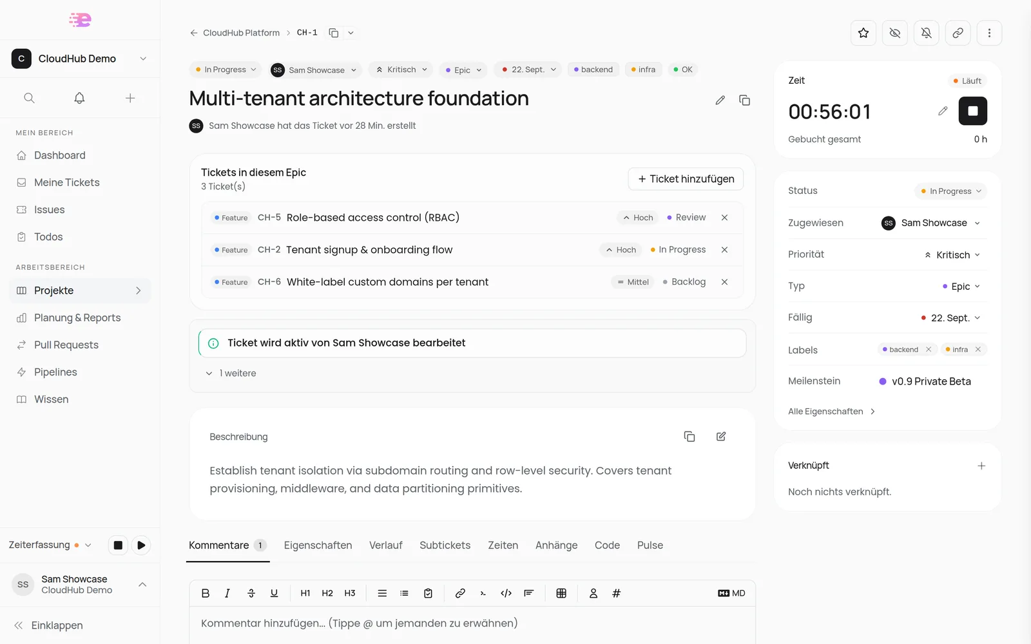Switch to the Eigenschaften tab
Image resolution: width=1031 pixels, height=644 pixels.
coord(318,545)
